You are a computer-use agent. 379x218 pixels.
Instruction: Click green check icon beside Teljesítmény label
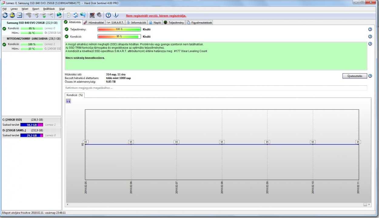coord(66,29)
